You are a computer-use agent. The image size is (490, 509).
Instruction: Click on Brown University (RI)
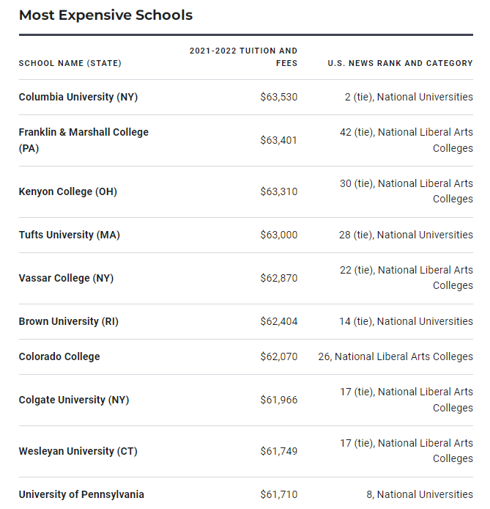pyautogui.click(x=69, y=321)
